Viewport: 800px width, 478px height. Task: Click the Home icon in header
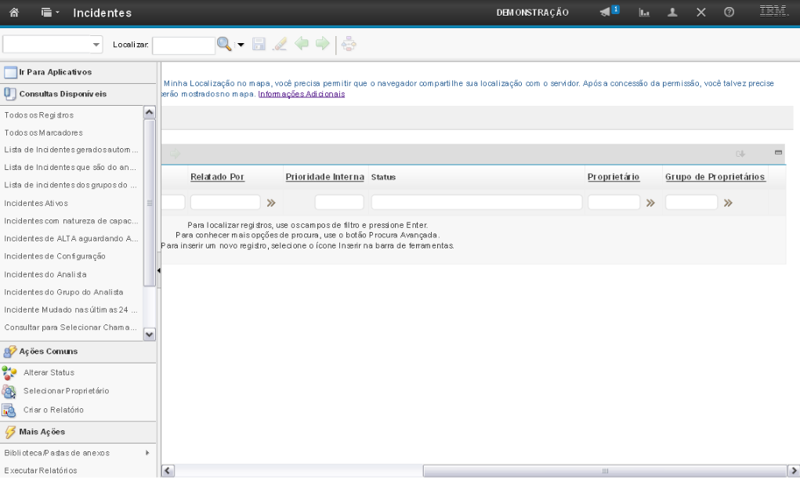[14, 13]
